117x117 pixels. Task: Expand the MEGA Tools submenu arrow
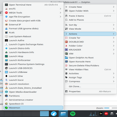pyautogui.click(x=61, y=13)
